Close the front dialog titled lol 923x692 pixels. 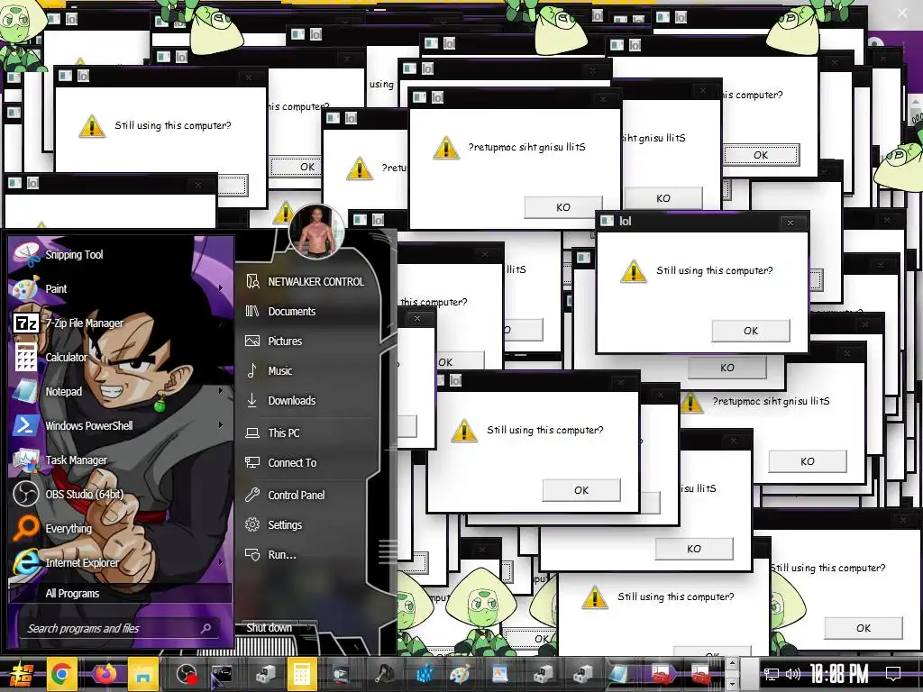(x=790, y=223)
